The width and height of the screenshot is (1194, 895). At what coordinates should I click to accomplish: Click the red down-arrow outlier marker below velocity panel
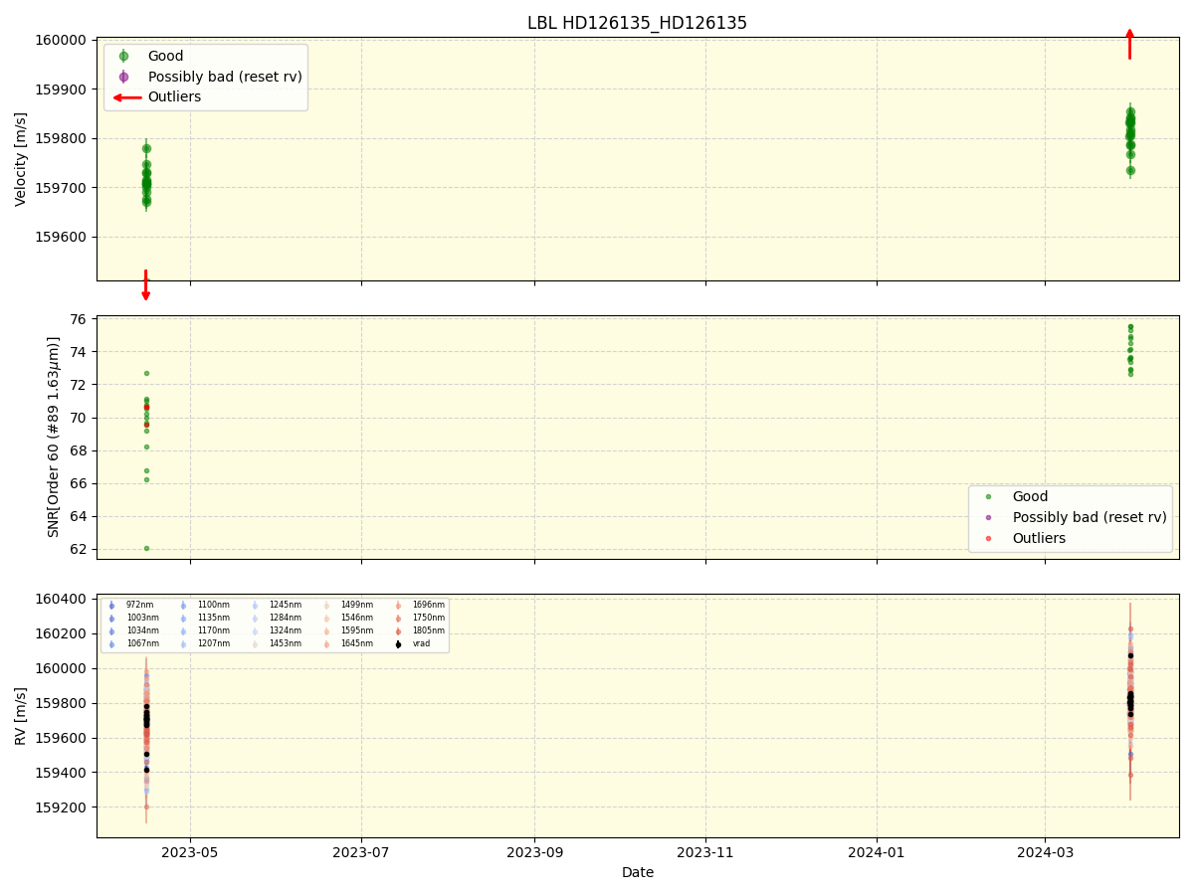click(146, 285)
